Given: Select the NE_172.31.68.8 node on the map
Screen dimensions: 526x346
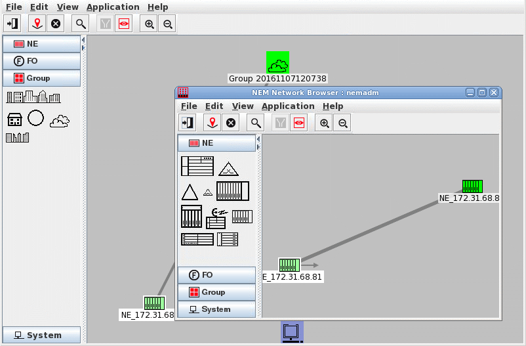Looking at the screenshot, I should coord(472,186).
